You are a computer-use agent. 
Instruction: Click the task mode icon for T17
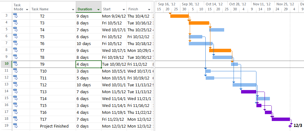coord(16,118)
